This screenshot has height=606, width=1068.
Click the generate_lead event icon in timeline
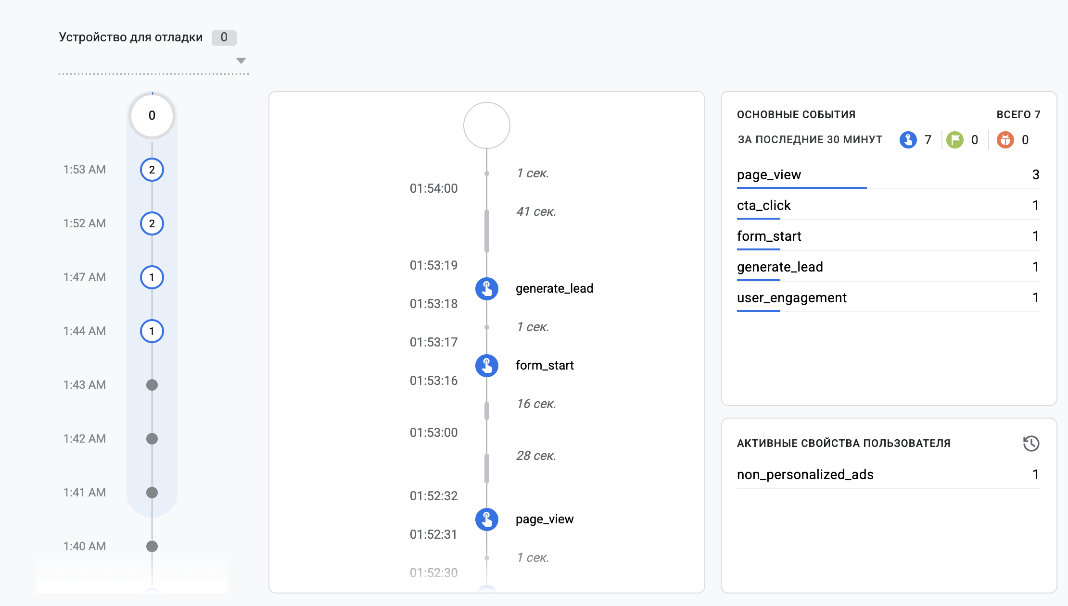pyautogui.click(x=487, y=289)
